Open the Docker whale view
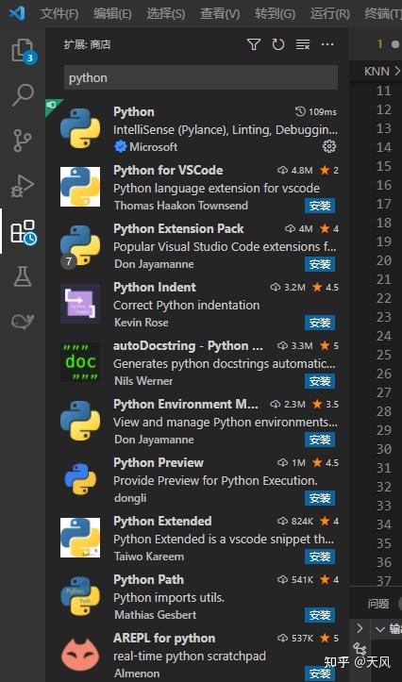The height and width of the screenshot is (682, 402). point(23,322)
